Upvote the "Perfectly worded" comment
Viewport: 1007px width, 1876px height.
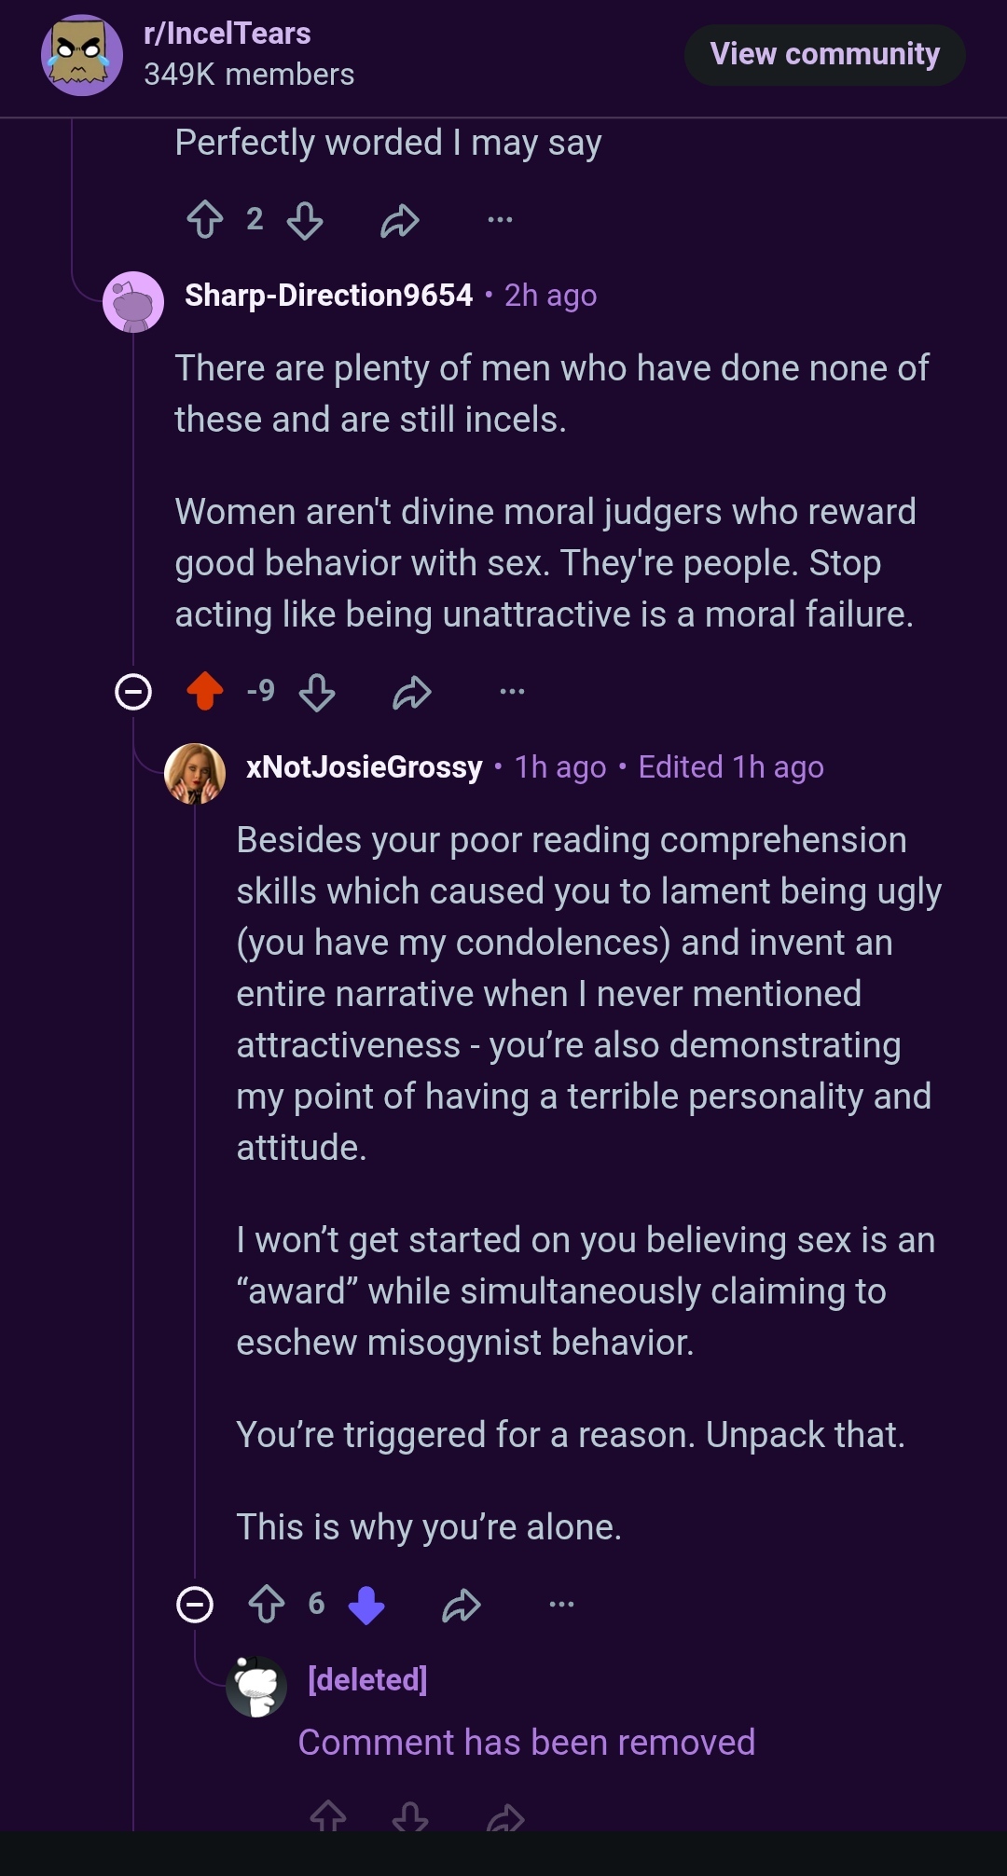coord(205,220)
